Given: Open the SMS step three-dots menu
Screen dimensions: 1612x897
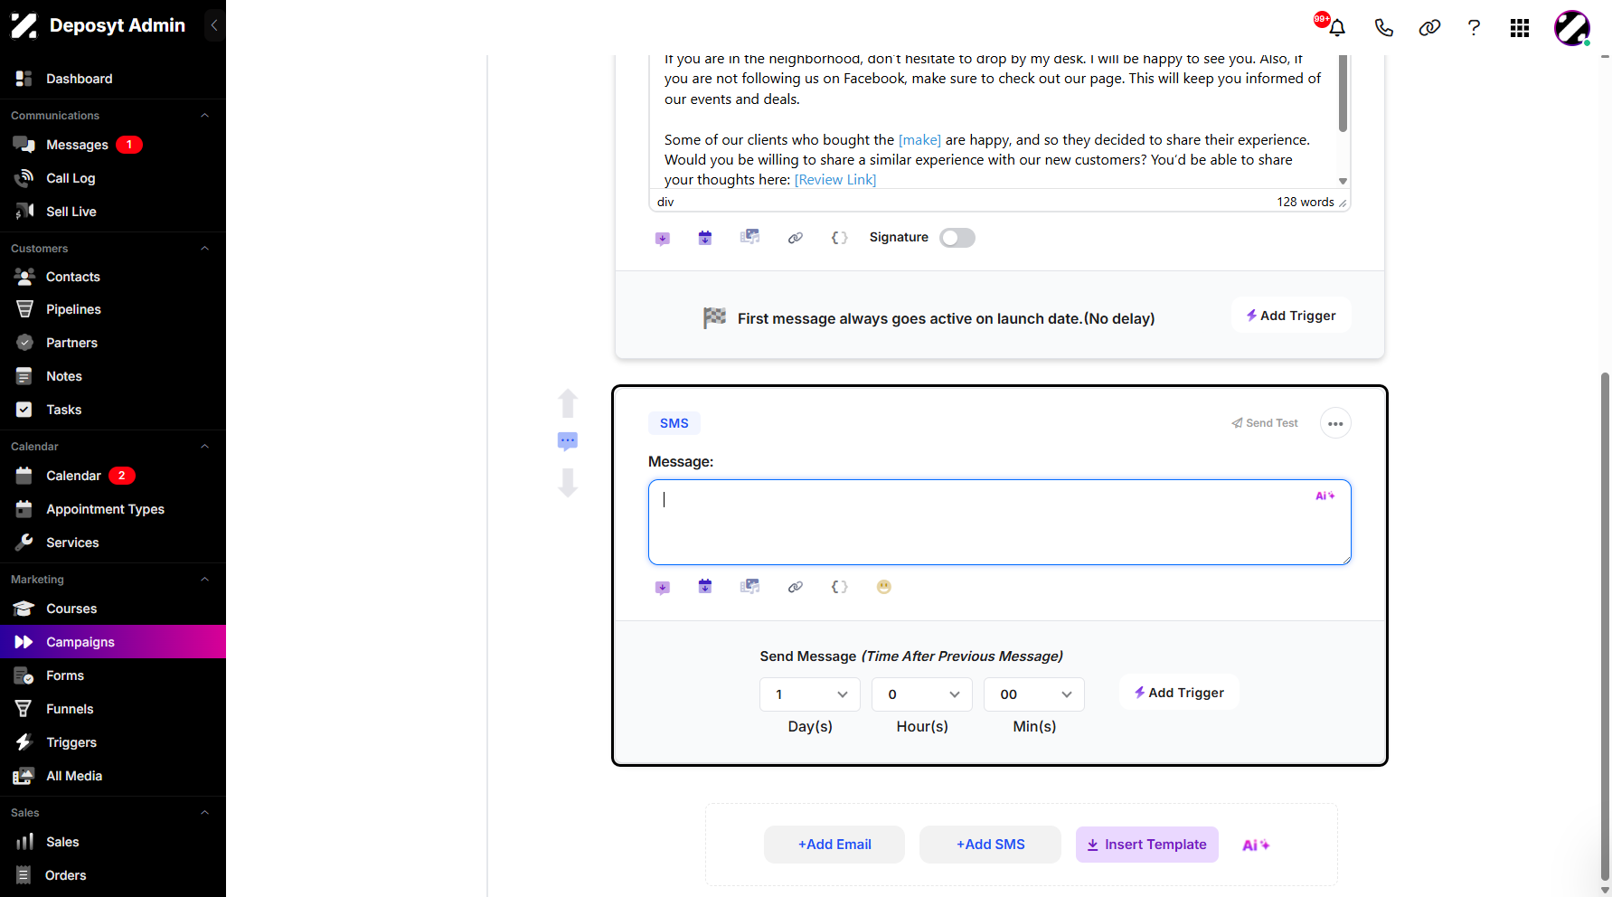Looking at the screenshot, I should pyautogui.click(x=1335, y=423).
